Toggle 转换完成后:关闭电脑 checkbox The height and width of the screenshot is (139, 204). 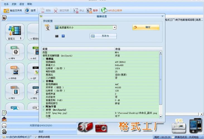[173, 137]
